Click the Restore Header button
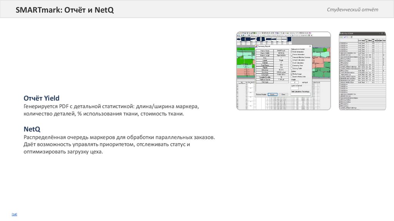Image resolution: width=394 pixels, height=221 pixels. pos(261,94)
